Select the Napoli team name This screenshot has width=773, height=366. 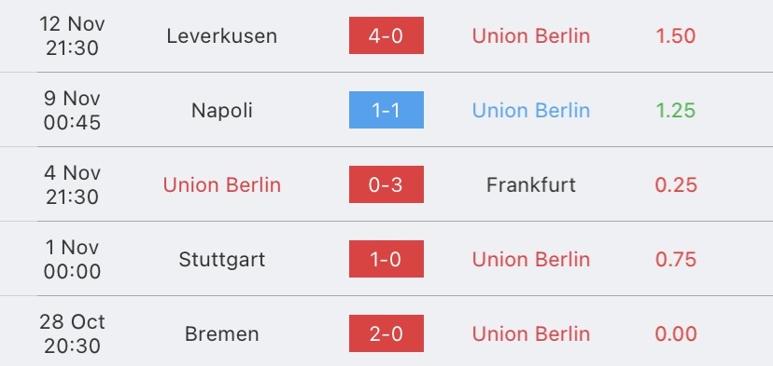(222, 110)
